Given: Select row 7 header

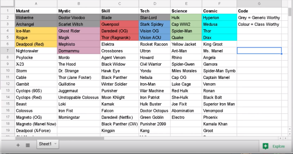Looking at the screenshot, I should coord(8,51).
